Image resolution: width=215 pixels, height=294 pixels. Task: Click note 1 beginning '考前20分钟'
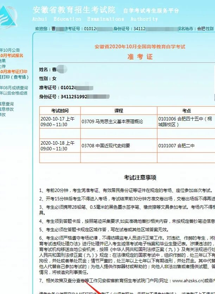(126, 190)
